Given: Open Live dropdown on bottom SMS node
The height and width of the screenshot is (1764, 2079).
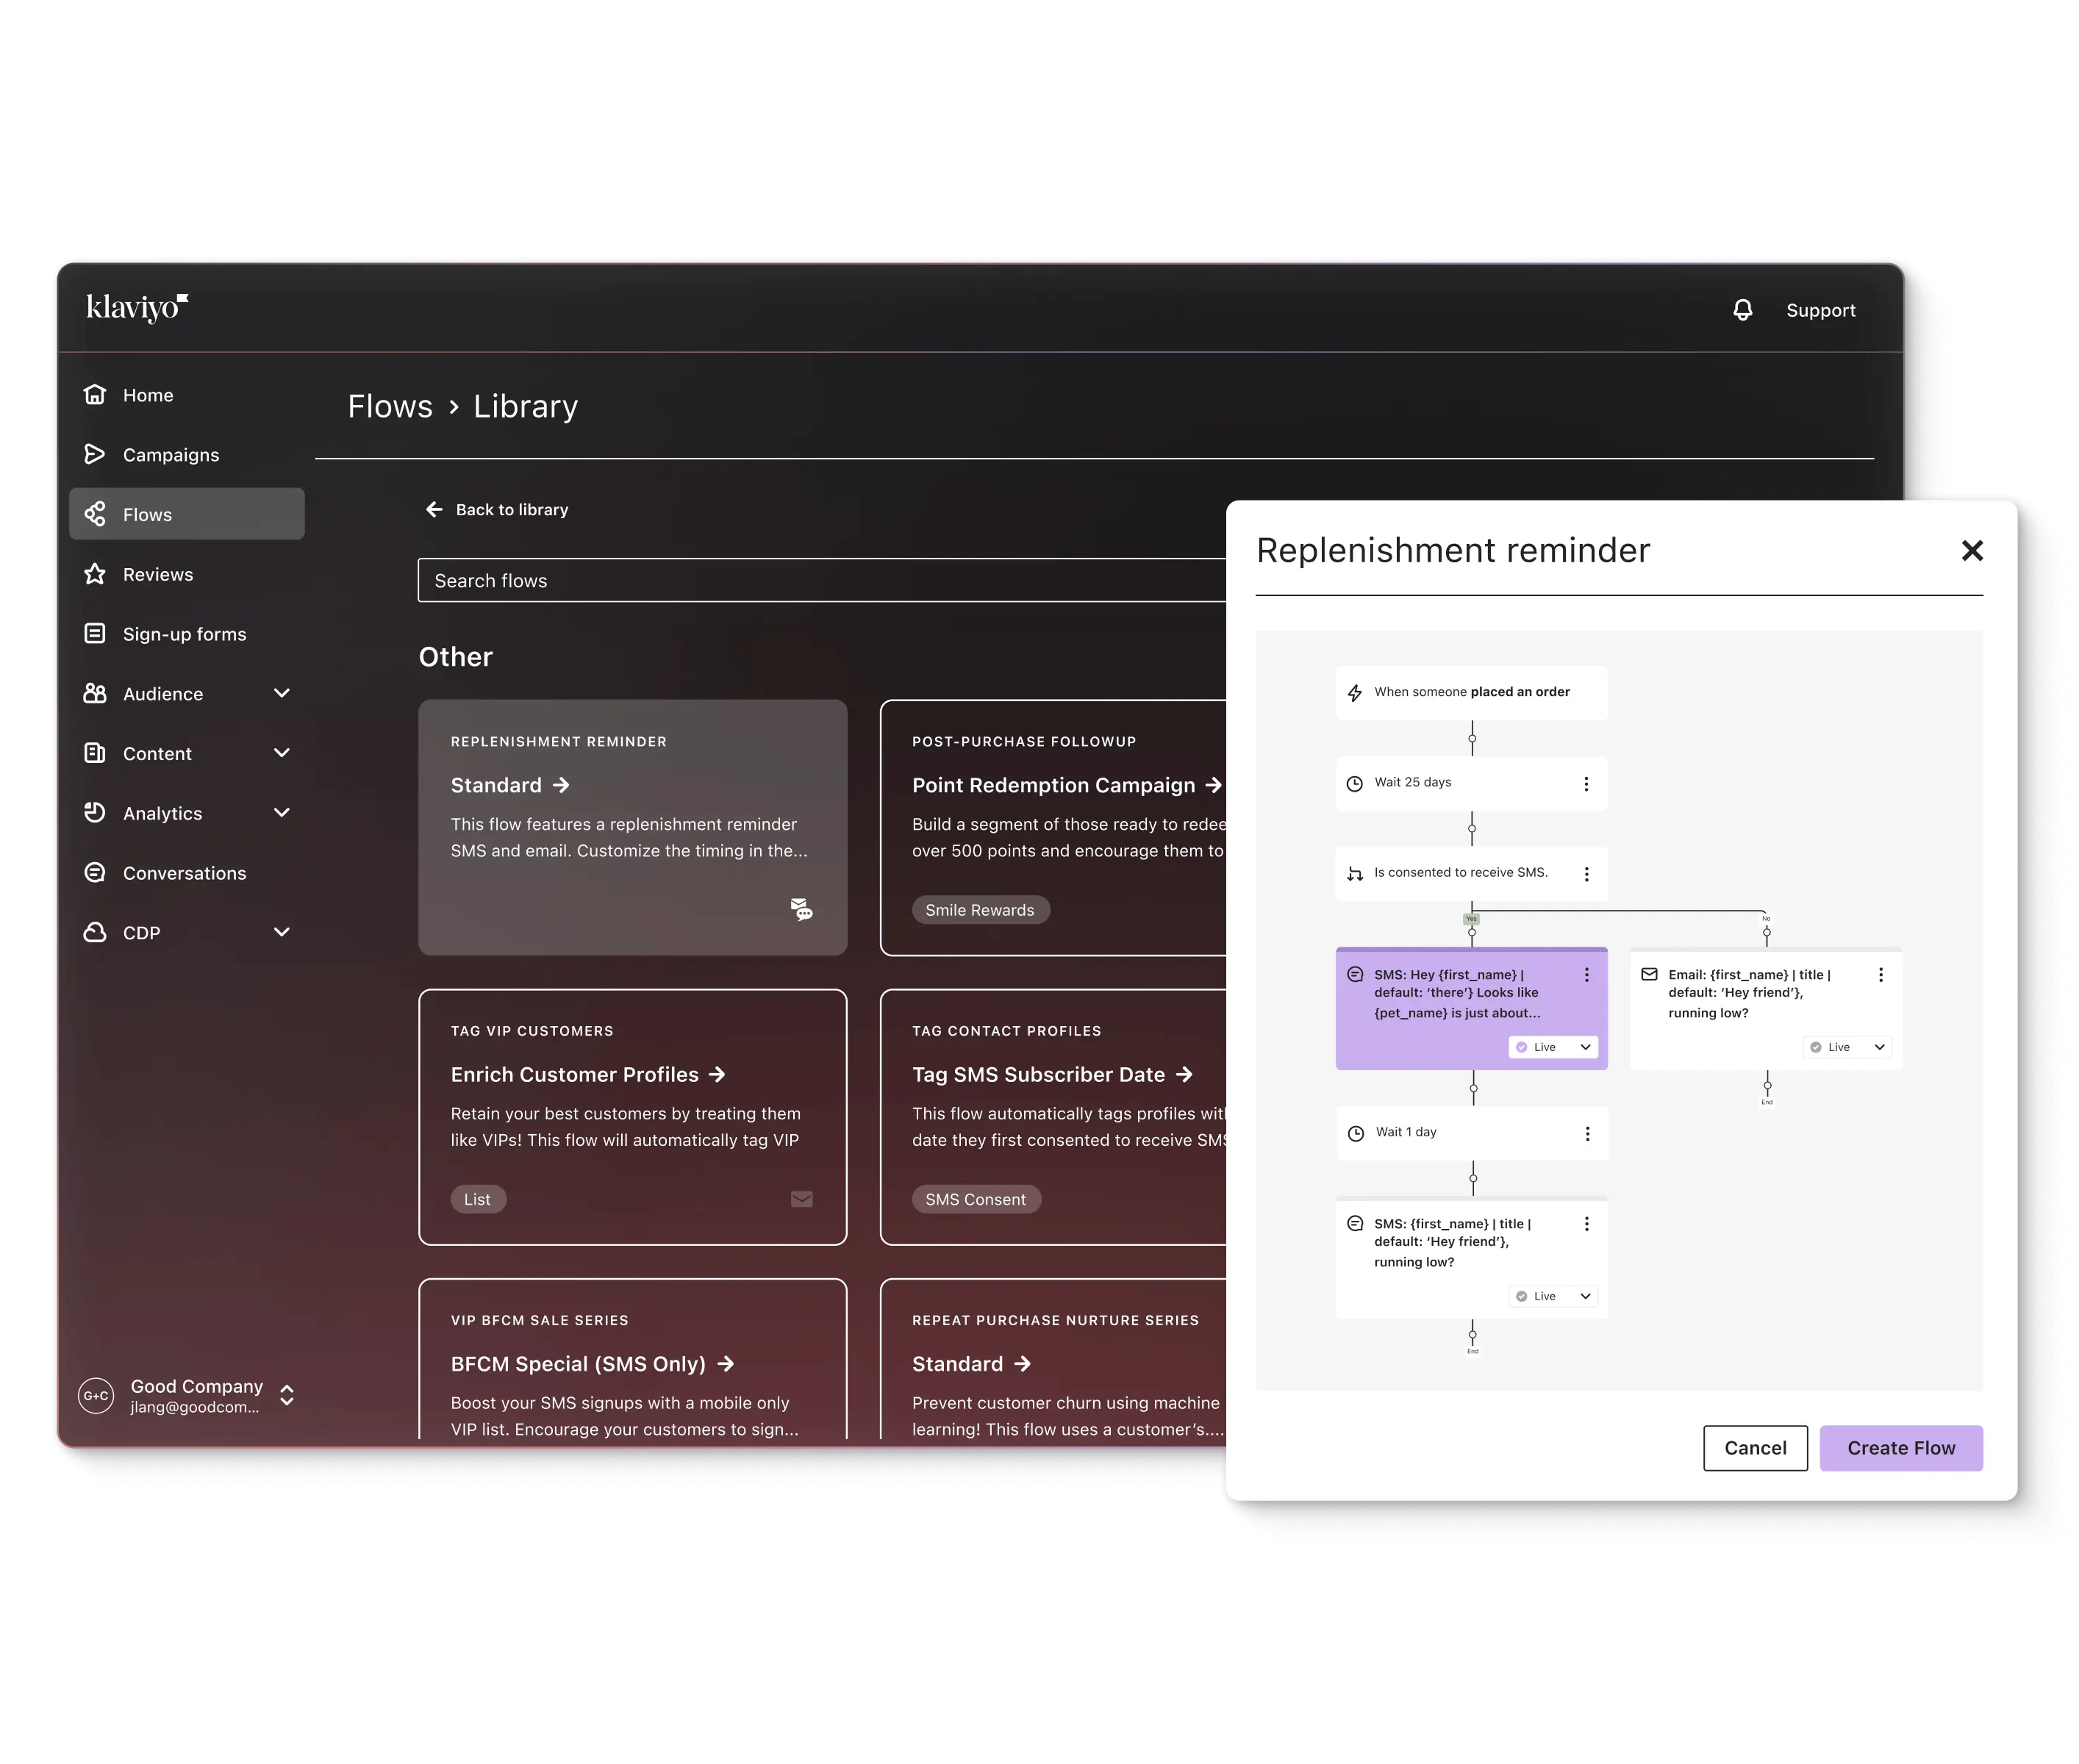Looking at the screenshot, I should coord(1552,1296).
